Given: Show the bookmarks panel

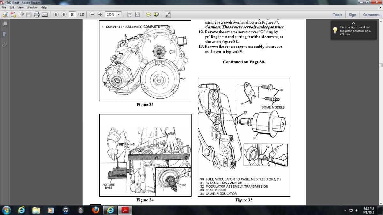Looking at the screenshot, I should (x=4, y=34).
